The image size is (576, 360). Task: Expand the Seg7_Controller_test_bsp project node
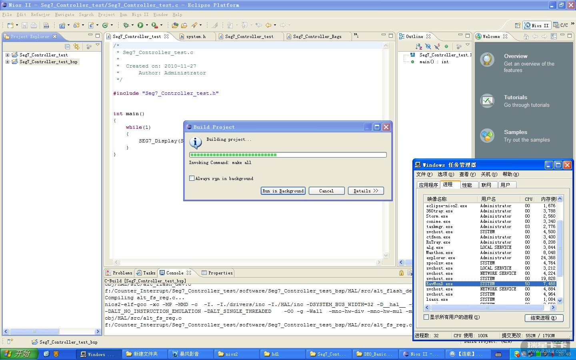click(7, 62)
